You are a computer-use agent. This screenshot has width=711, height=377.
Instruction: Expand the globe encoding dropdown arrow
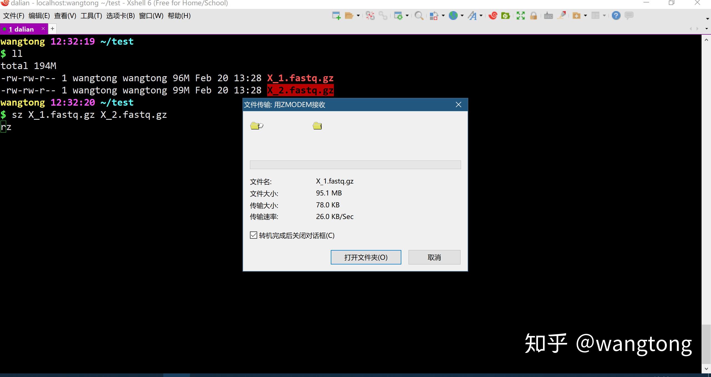pos(462,16)
